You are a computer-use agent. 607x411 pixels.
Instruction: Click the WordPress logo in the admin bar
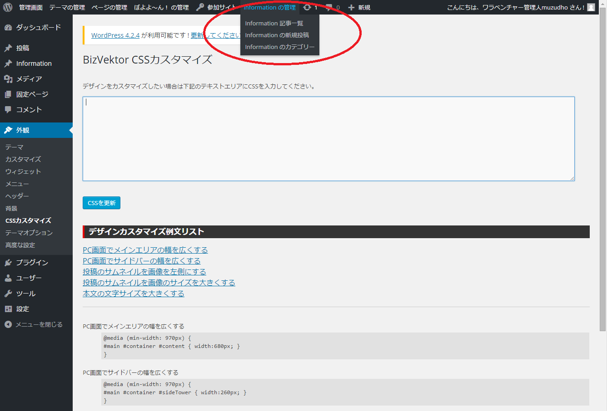tap(8, 7)
